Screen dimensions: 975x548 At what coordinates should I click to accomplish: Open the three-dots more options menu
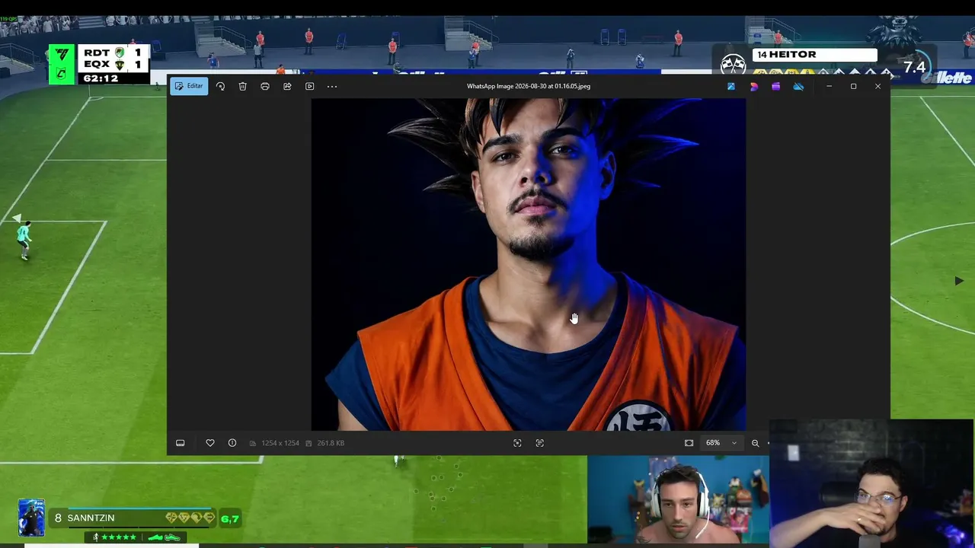(x=332, y=86)
